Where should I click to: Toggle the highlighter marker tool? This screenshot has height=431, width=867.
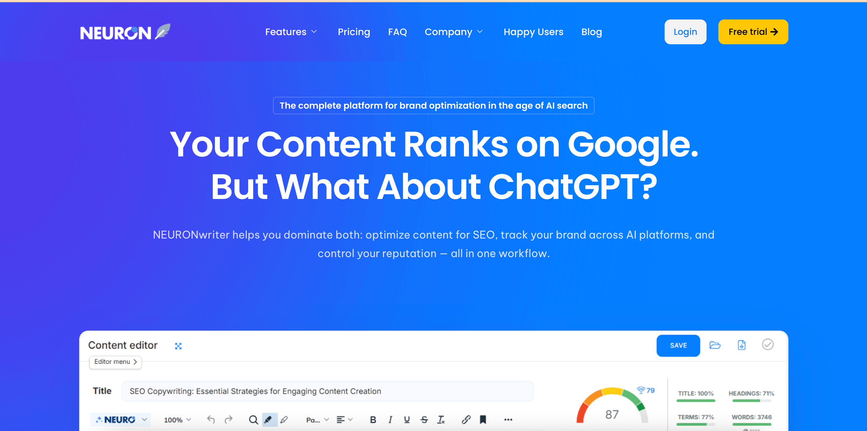pyautogui.click(x=268, y=419)
